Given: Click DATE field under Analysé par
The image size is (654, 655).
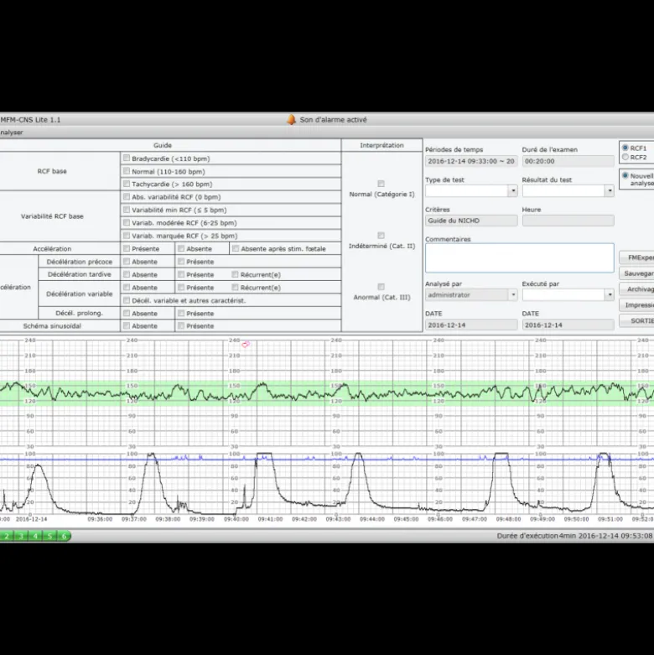Looking at the screenshot, I should [x=471, y=325].
